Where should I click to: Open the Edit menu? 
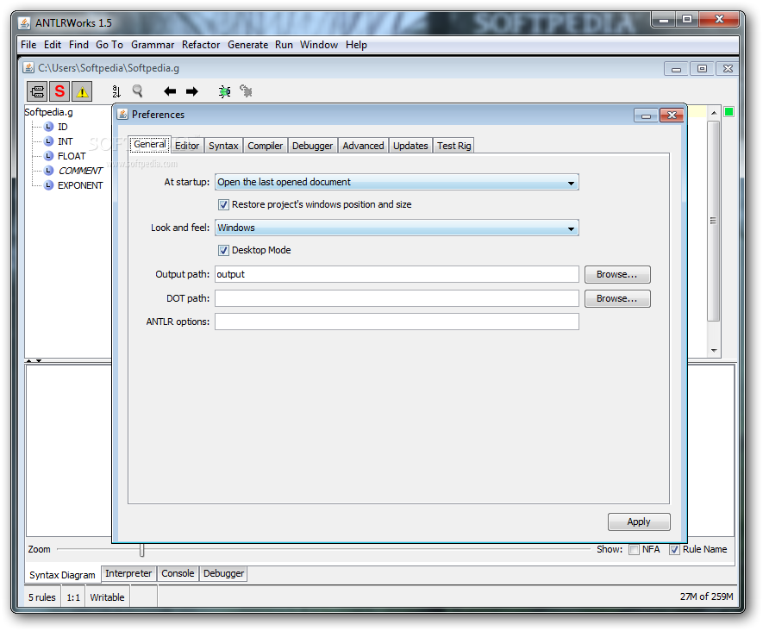pos(52,45)
